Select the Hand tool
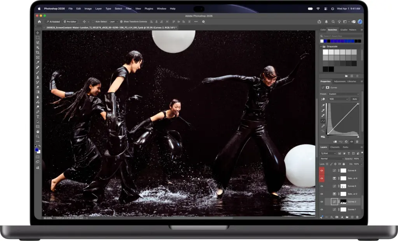Screen dimensions: 398x241 pyautogui.click(x=38, y=131)
